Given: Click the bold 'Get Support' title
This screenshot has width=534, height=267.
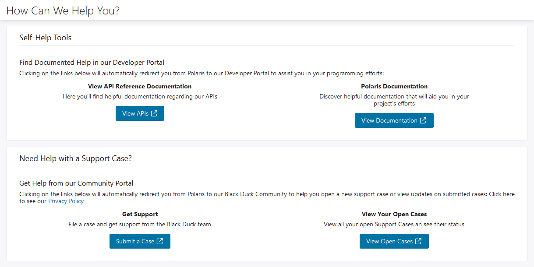Looking at the screenshot, I should (140, 214).
